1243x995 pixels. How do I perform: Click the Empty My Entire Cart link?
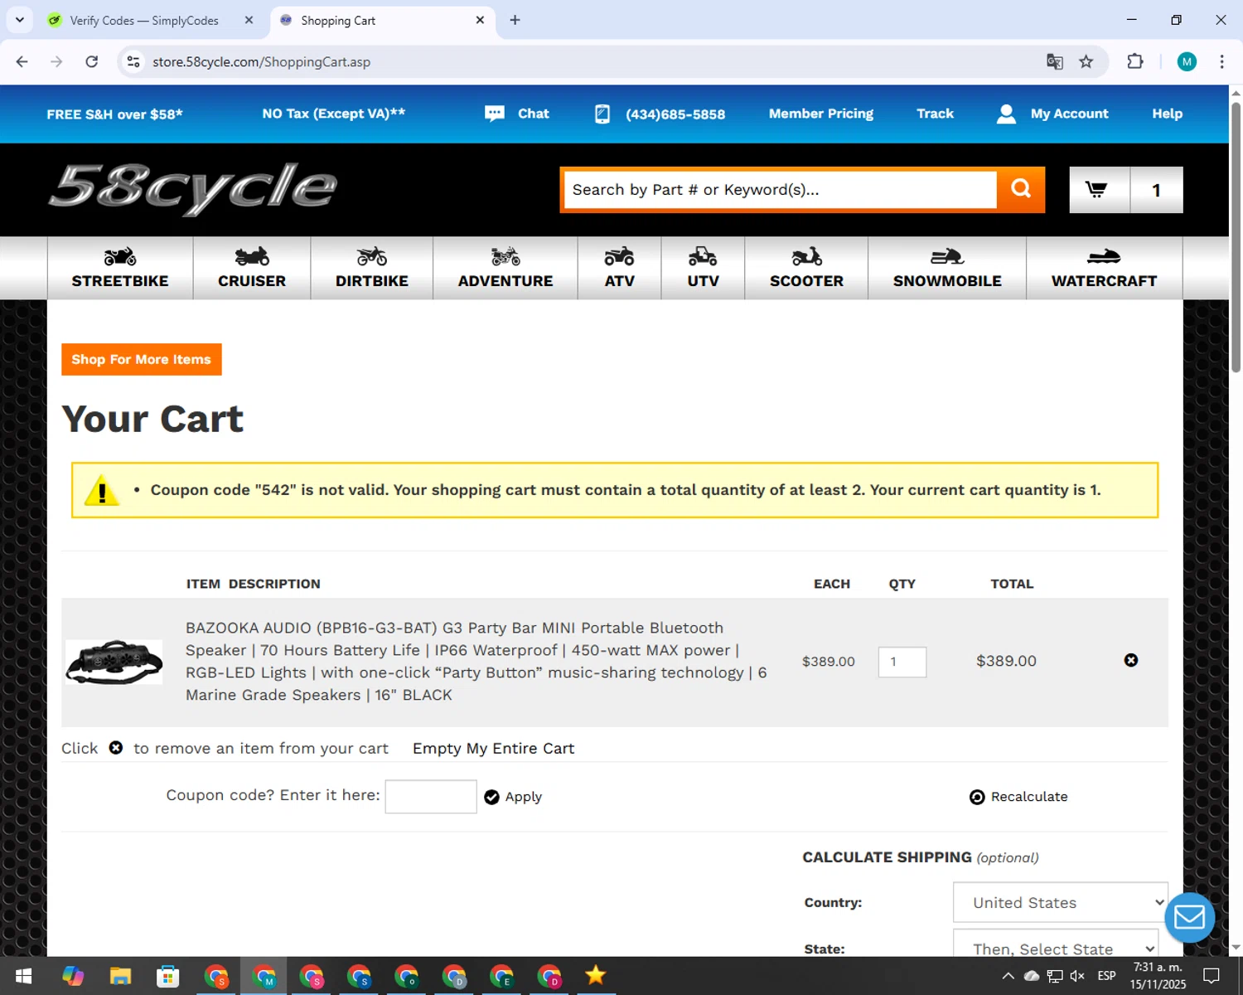coord(493,748)
